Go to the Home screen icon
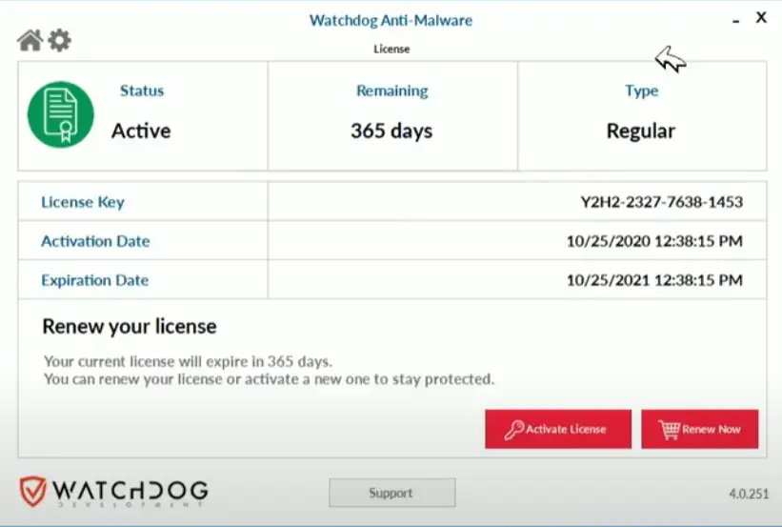The height and width of the screenshot is (527, 782). (30, 40)
